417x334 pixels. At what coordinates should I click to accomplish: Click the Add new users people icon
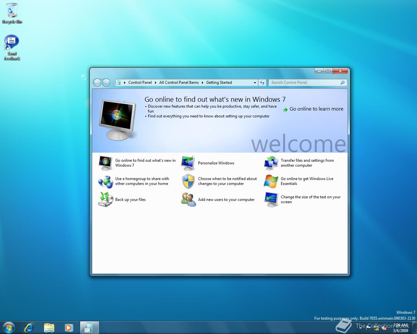189,199
